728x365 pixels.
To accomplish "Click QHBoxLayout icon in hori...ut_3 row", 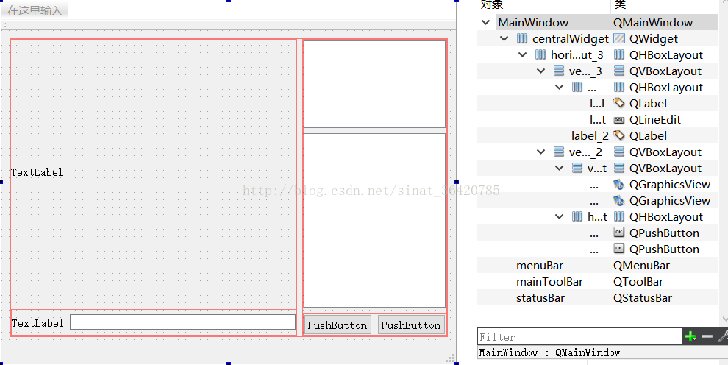I will pos(619,54).
